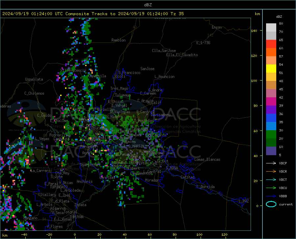Click the blue VBBB arrow in legend
The height and width of the screenshot is (239, 296).
tap(271, 196)
